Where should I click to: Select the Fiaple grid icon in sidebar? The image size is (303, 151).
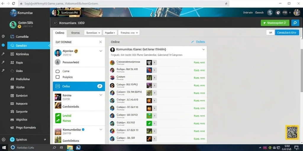pyautogui.click(x=12, y=63)
